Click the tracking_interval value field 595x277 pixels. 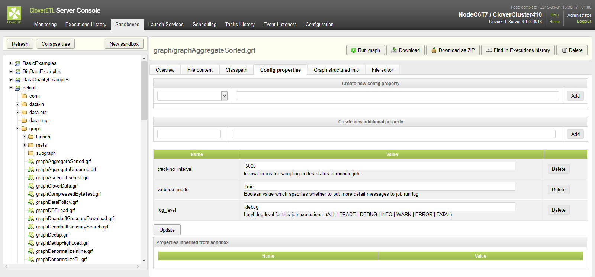(x=379, y=166)
